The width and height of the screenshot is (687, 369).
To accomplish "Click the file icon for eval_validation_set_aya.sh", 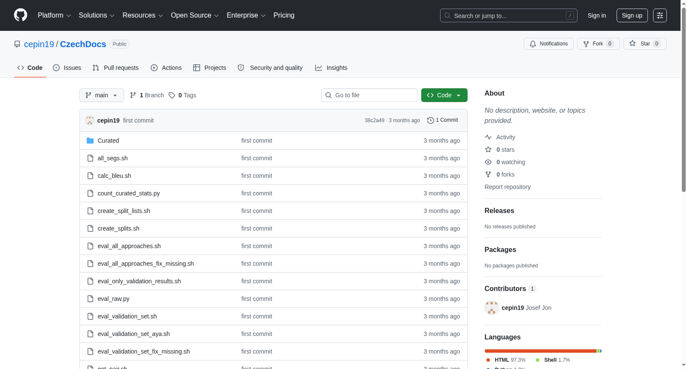I will 90,334.
